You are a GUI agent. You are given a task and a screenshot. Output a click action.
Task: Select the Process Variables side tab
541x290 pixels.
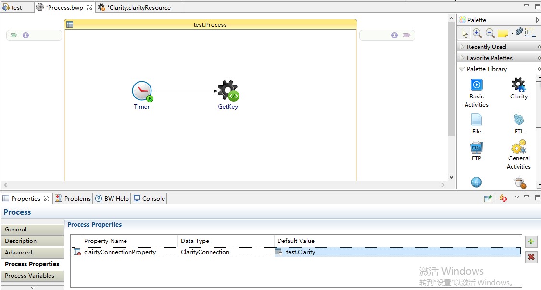coord(29,275)
